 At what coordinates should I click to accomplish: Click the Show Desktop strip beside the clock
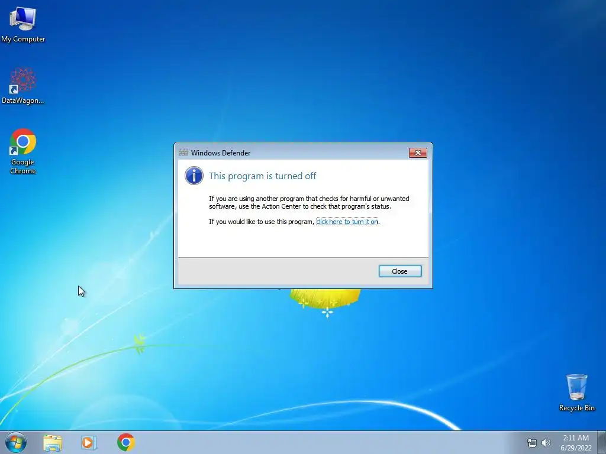(602, 442)
